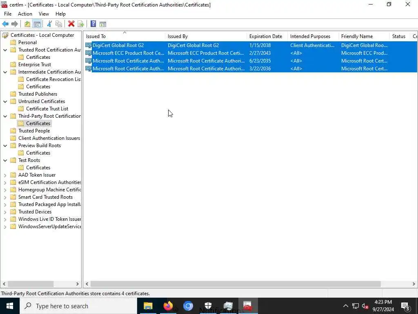Image resolution: width=418 pixels, height=314 pixels.
Task: Open the Action menu
Action: point(25,14)
